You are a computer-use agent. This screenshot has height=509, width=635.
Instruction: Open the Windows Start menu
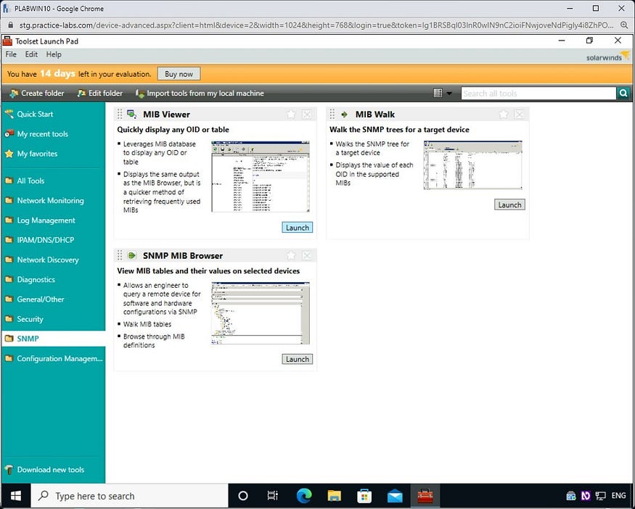(x=16, y=496)
